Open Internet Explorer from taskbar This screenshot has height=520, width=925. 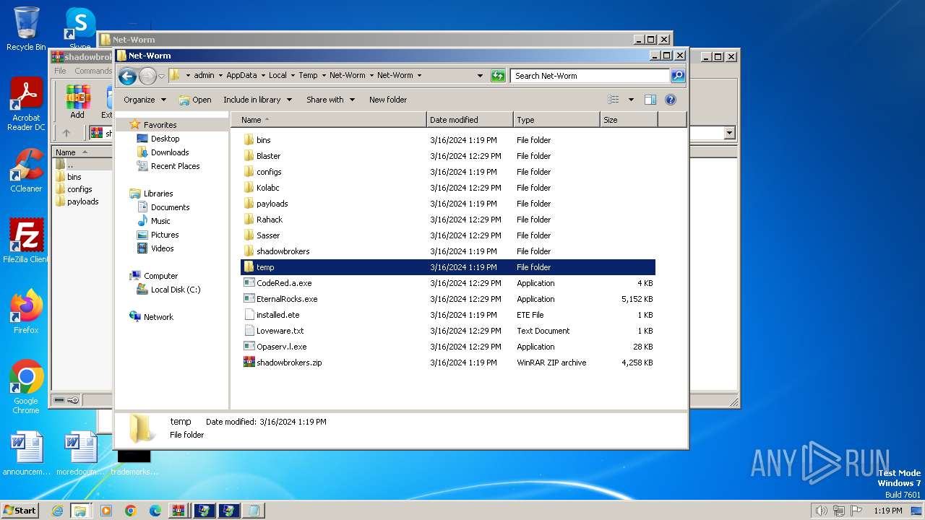[57, 511]
